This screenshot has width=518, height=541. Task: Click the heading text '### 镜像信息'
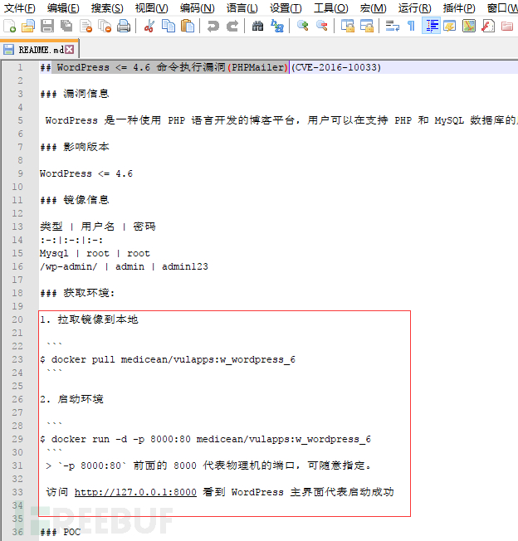[x=75, y=200]
